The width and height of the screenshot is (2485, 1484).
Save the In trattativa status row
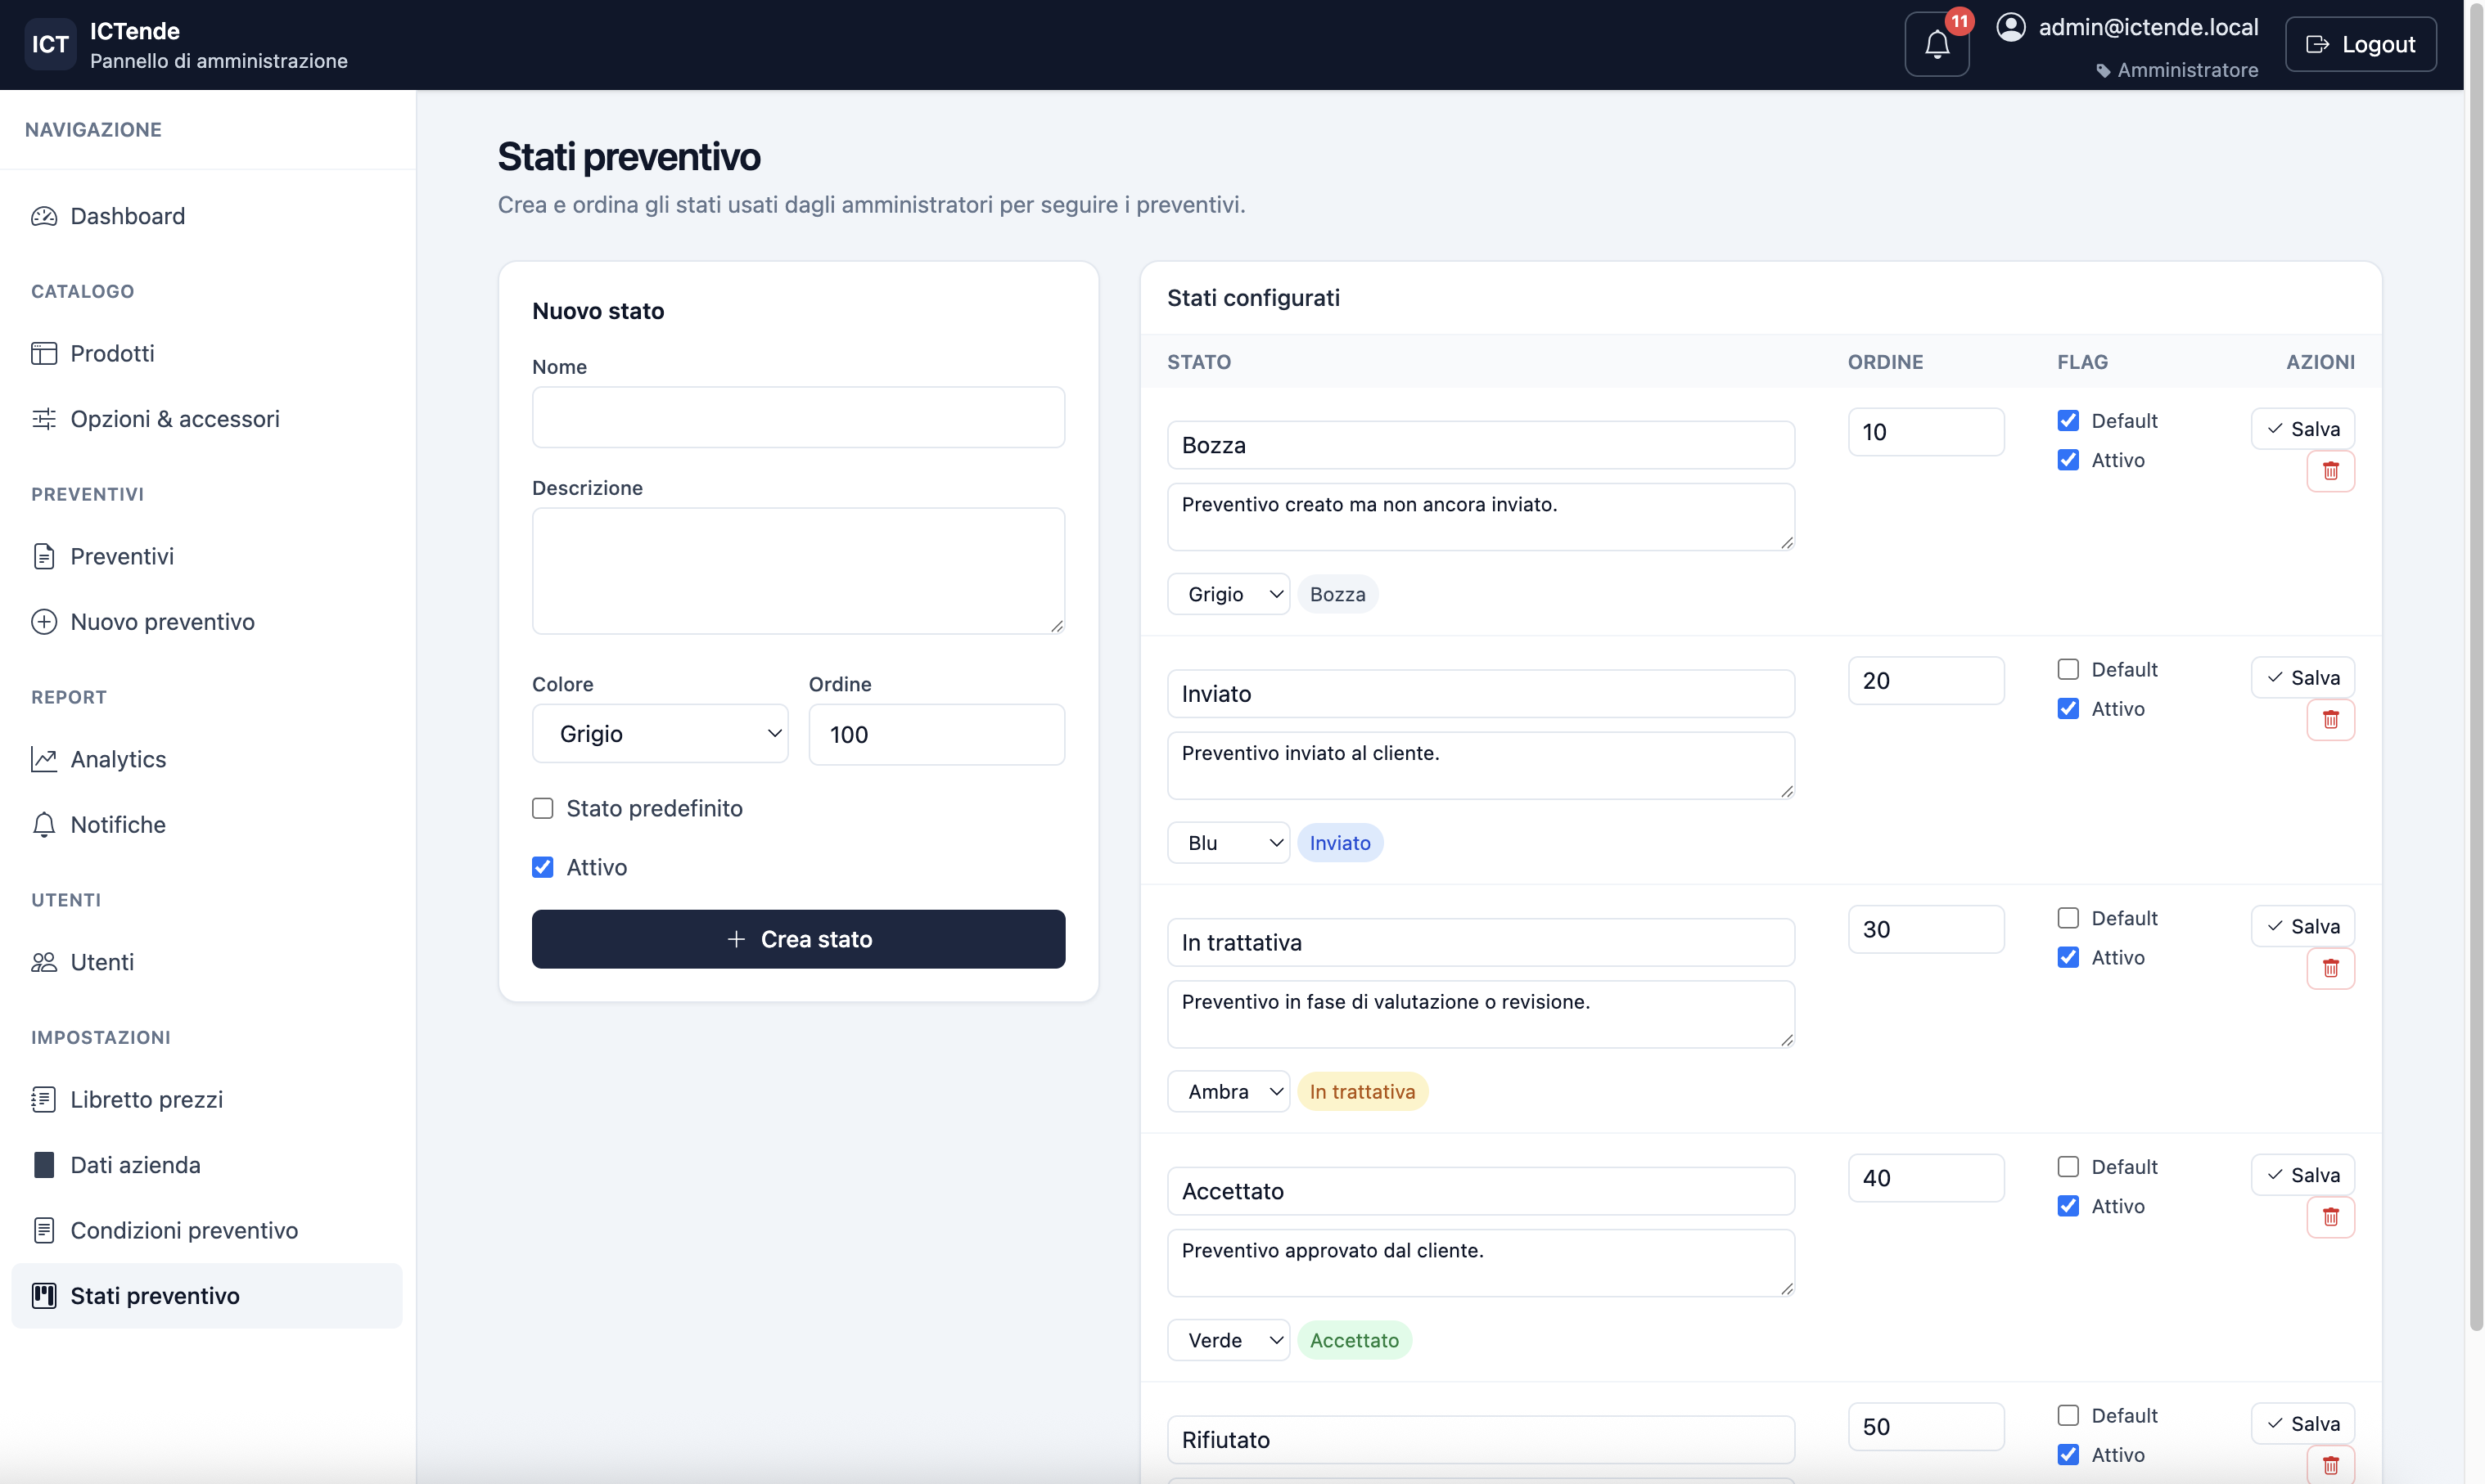tap(2303, 927)
